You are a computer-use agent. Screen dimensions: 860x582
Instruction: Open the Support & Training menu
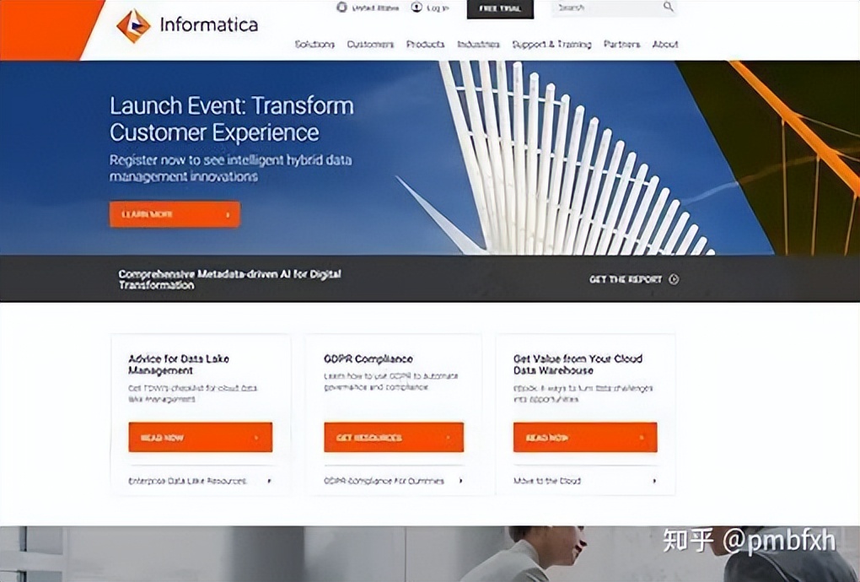[551, 45]
